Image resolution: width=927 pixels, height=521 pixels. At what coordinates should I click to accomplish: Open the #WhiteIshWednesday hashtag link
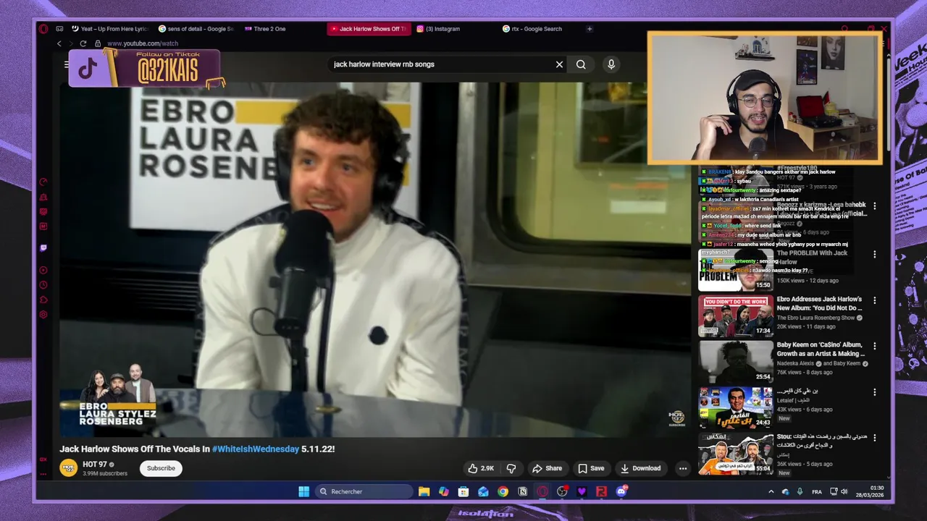(256, 449)
